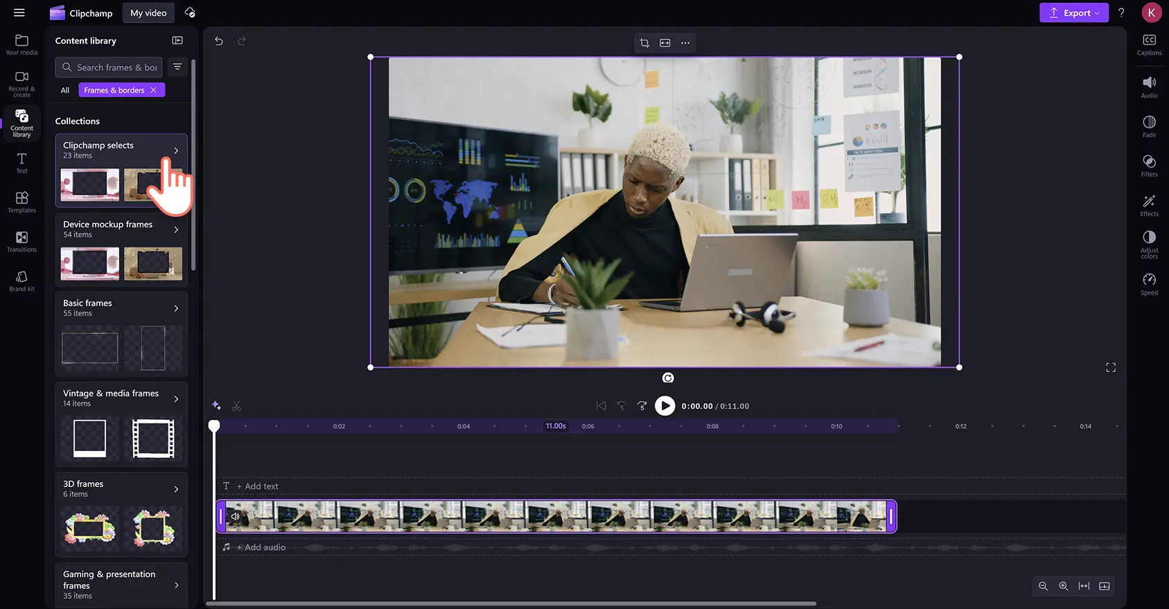Click the cloud sync status icon

pos(190,12)
